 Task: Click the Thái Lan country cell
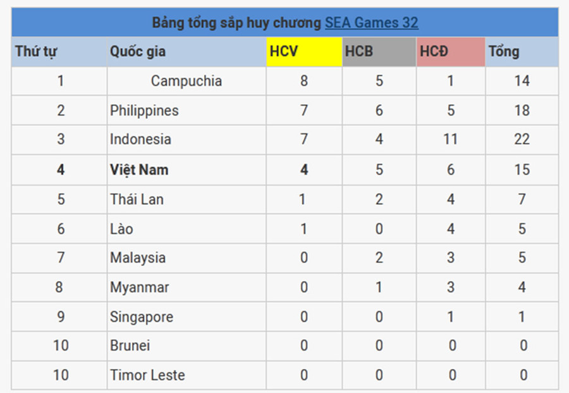137,200
